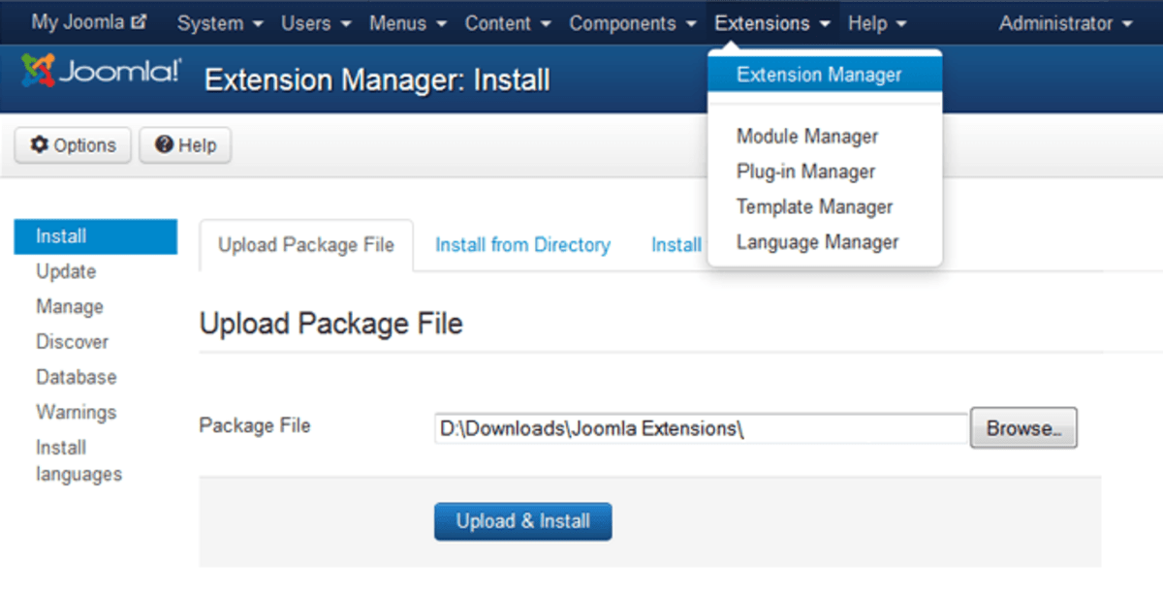1163x593 pixels.
Task: Click the Upload Package File heading
Action: (331, 324)
